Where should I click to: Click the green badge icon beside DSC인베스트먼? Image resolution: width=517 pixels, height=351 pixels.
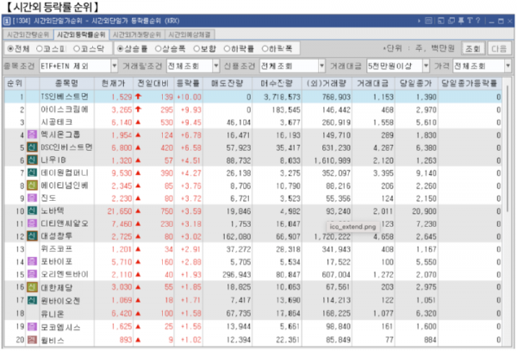(x=32, y=147)
